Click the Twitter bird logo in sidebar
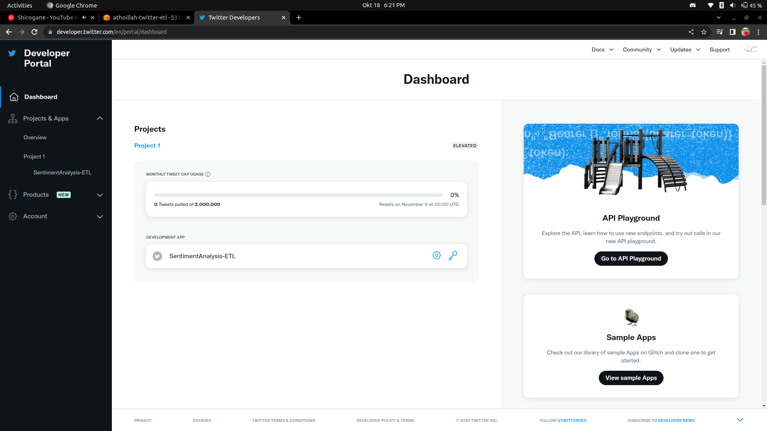The image size is (767, 431). (12, 53)
